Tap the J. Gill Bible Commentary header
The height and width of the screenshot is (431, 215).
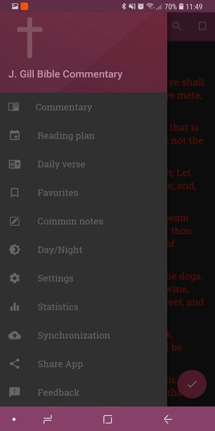click(65, 74)
